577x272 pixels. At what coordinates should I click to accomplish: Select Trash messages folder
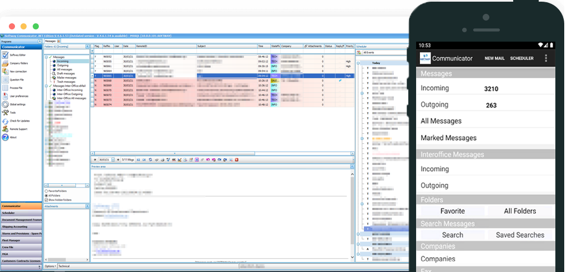coord(66,82)
